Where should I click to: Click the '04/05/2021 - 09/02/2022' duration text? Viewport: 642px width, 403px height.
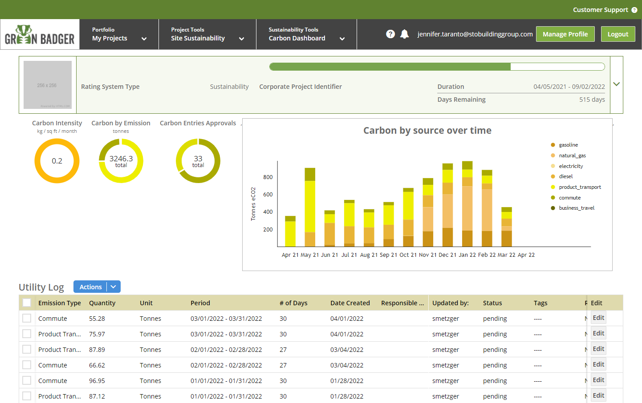[569, 87]
